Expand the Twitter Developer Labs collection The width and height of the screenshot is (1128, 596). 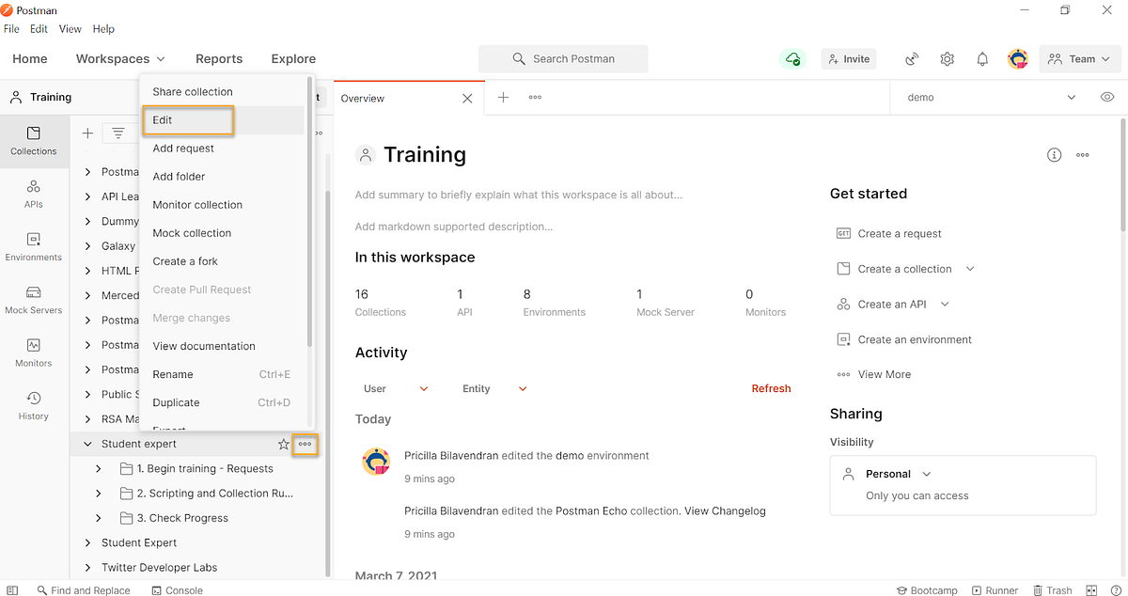click(x=88, y=567)
